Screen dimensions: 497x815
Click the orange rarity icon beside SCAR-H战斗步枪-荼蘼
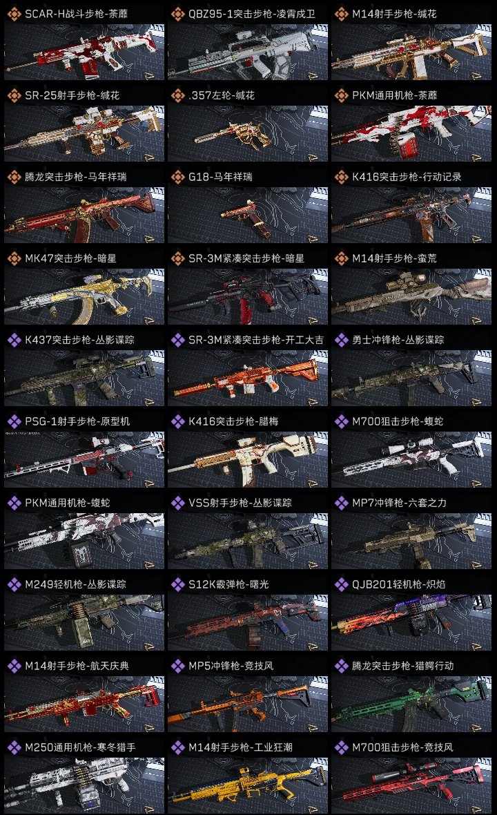point(14,14)
